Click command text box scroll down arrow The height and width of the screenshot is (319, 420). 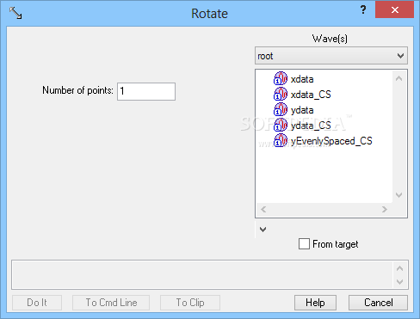pyautogui.click(x=399, y=282)
